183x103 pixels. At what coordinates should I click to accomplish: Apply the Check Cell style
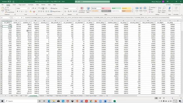[x=106, y=11]
